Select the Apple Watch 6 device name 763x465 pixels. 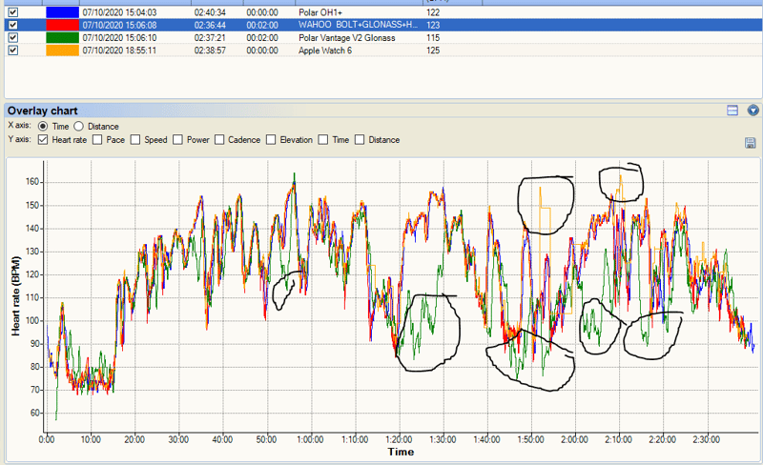tap(325, 51)
